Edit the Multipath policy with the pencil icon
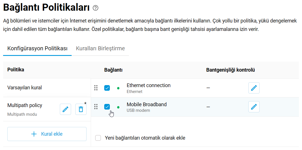The width and height of the screenshot is (302, 150). 65,109
